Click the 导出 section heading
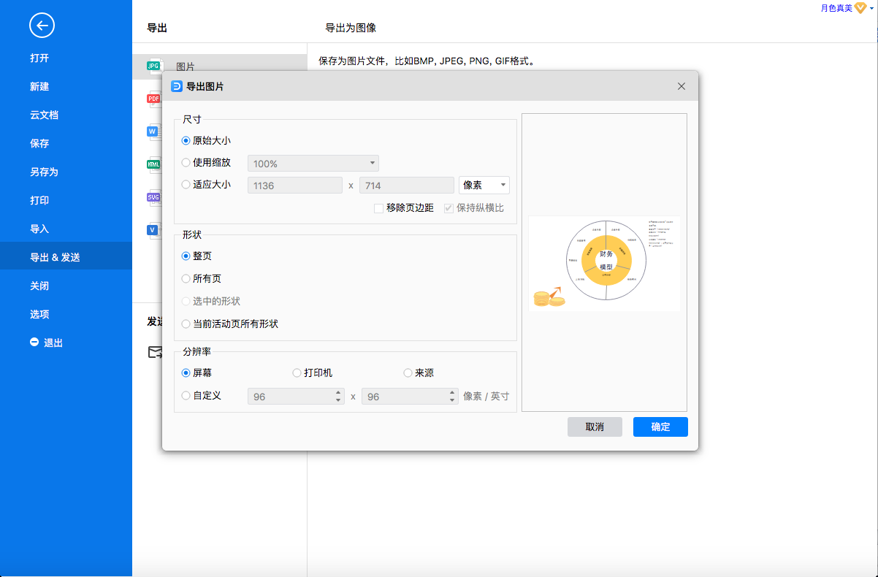This screenshot has width=878, height=577. point(157,28)
